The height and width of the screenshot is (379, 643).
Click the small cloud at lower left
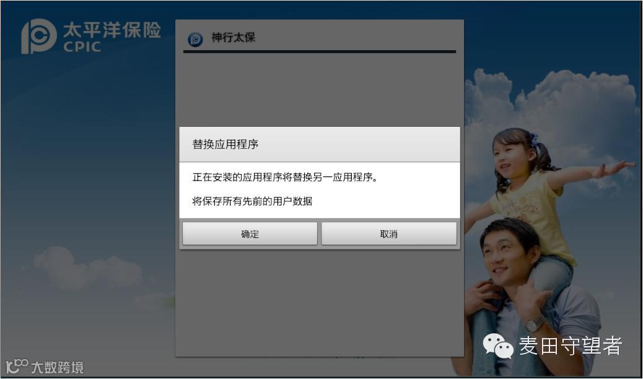88,269
